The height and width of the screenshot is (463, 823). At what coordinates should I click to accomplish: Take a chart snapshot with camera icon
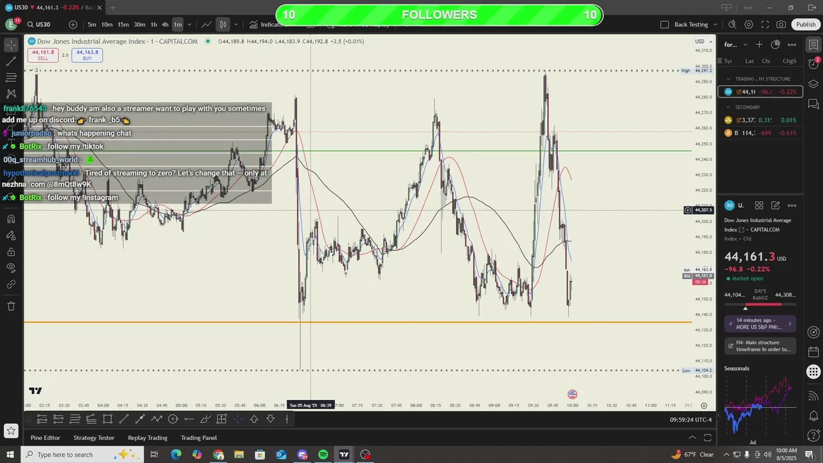(x=781, y=24)
